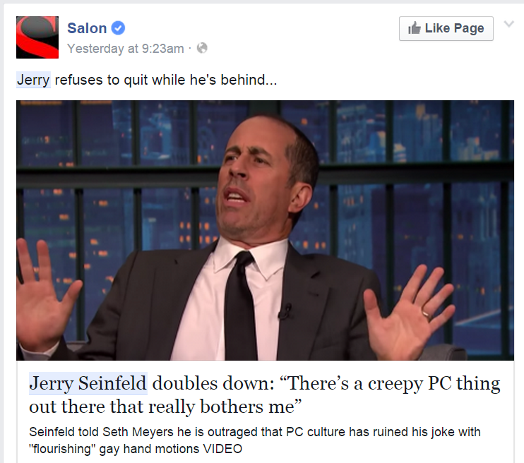Click the lapel microphone in the photo

(x=285, y=311)
